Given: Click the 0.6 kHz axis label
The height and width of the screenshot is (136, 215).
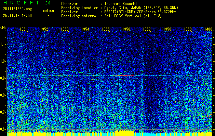Looking at the screenshot, I should (x=3, y=129).
